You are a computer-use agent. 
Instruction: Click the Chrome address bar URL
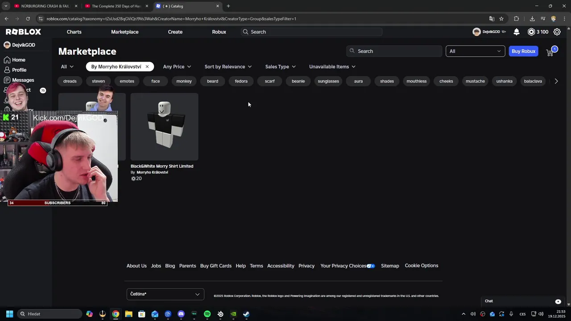[171, 19]
